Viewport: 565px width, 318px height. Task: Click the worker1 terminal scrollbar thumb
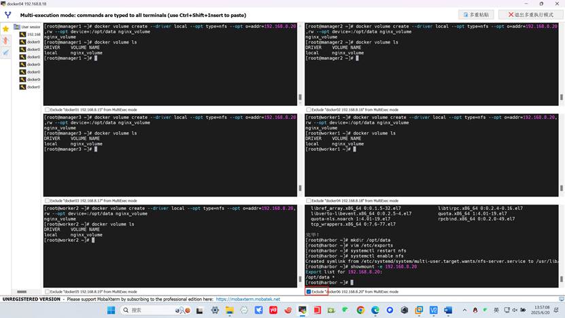562,188
